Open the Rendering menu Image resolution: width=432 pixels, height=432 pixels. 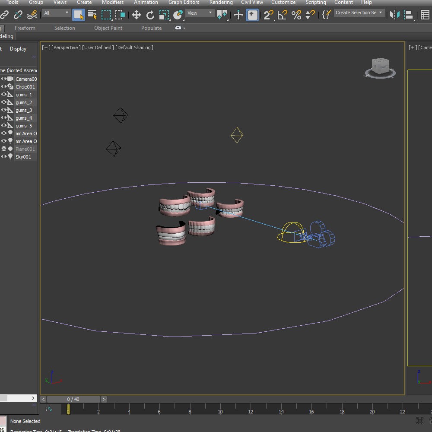pos(221,3)
